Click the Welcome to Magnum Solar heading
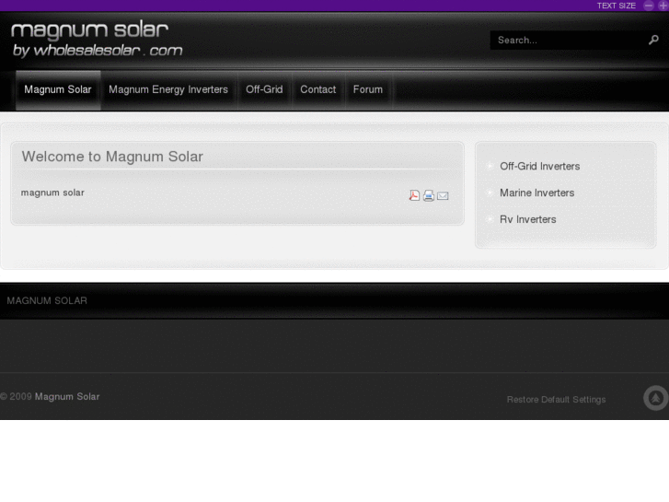 click(112, 157)
